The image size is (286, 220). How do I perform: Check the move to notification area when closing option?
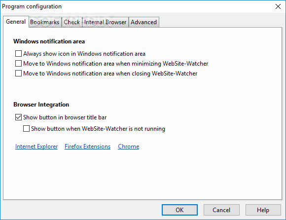click(x=18, y=73)
